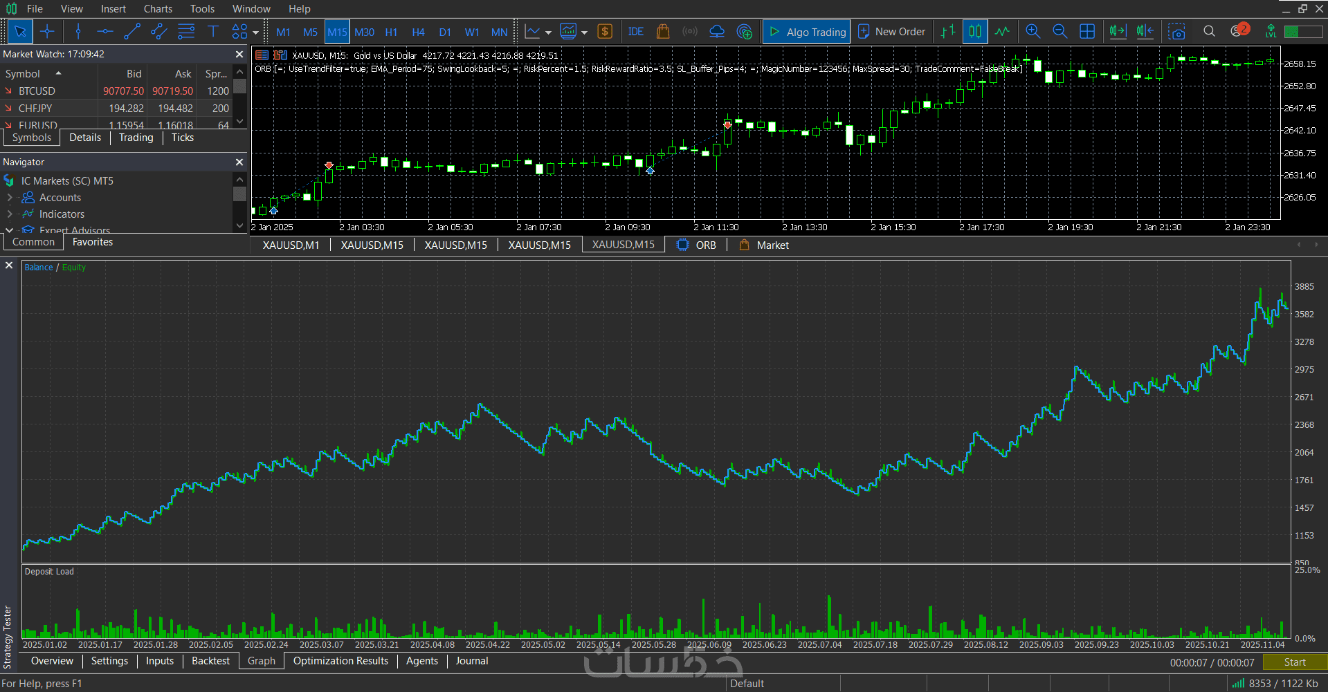The height and width of the screenshot is (692, 1328).
Task: Open a New Order
Action: (891, 31)
